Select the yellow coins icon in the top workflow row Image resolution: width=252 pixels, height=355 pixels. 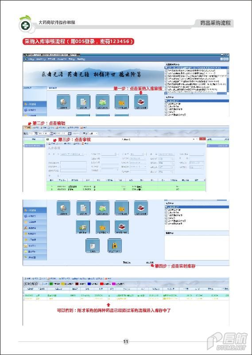122,102
